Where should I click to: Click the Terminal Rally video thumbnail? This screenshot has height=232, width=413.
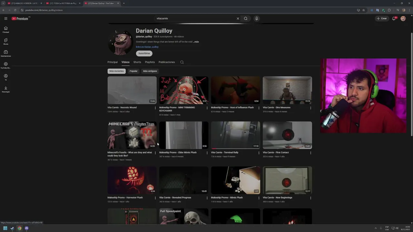coord(236,135)
